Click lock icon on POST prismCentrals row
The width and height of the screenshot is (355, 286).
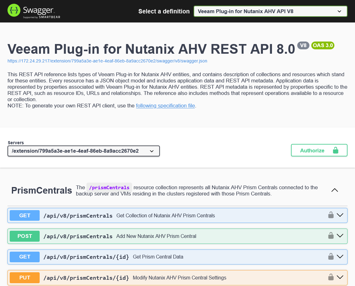(x=331, y=236)
